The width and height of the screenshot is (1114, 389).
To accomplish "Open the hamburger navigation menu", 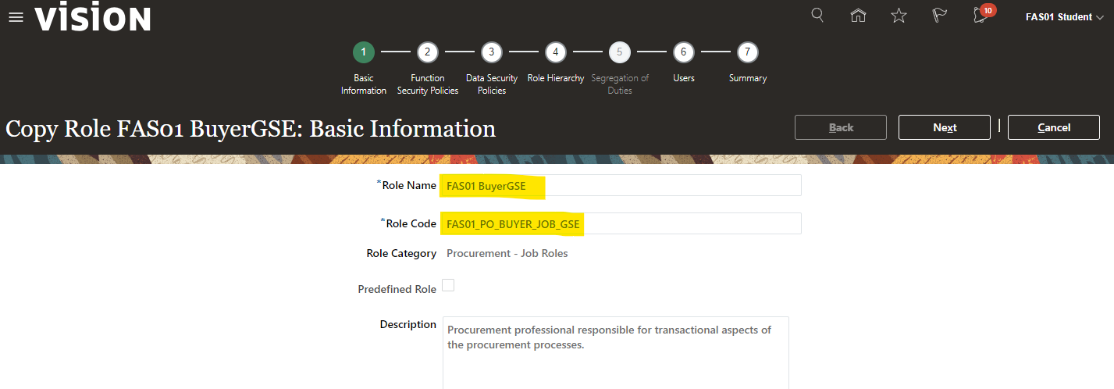I will [x=16, y=17].
